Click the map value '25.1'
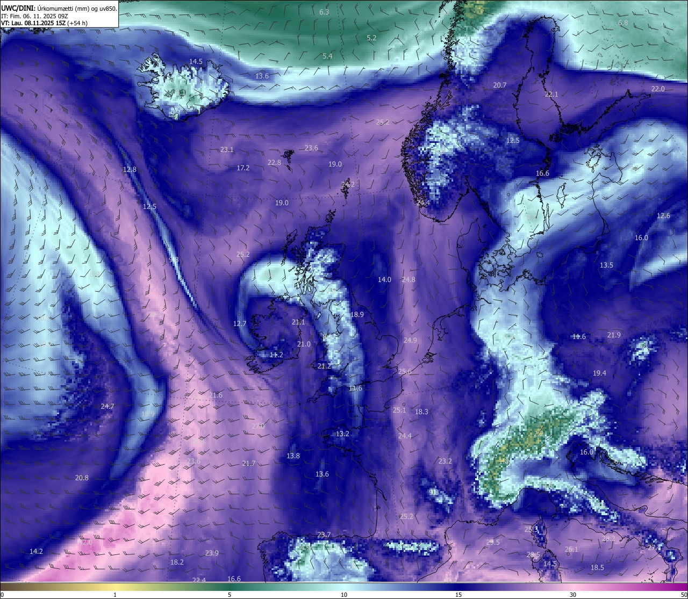This screenshot has width=688, height=599. (x=399, y=410)
